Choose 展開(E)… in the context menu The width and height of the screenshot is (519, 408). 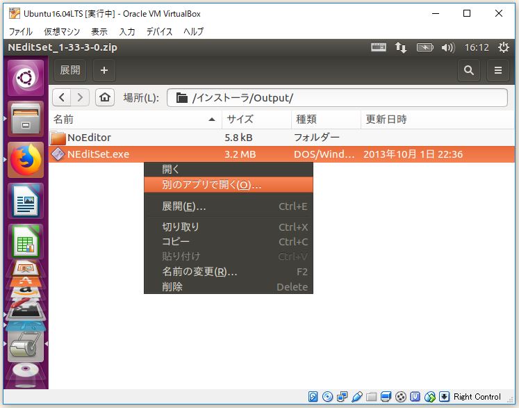229,206
